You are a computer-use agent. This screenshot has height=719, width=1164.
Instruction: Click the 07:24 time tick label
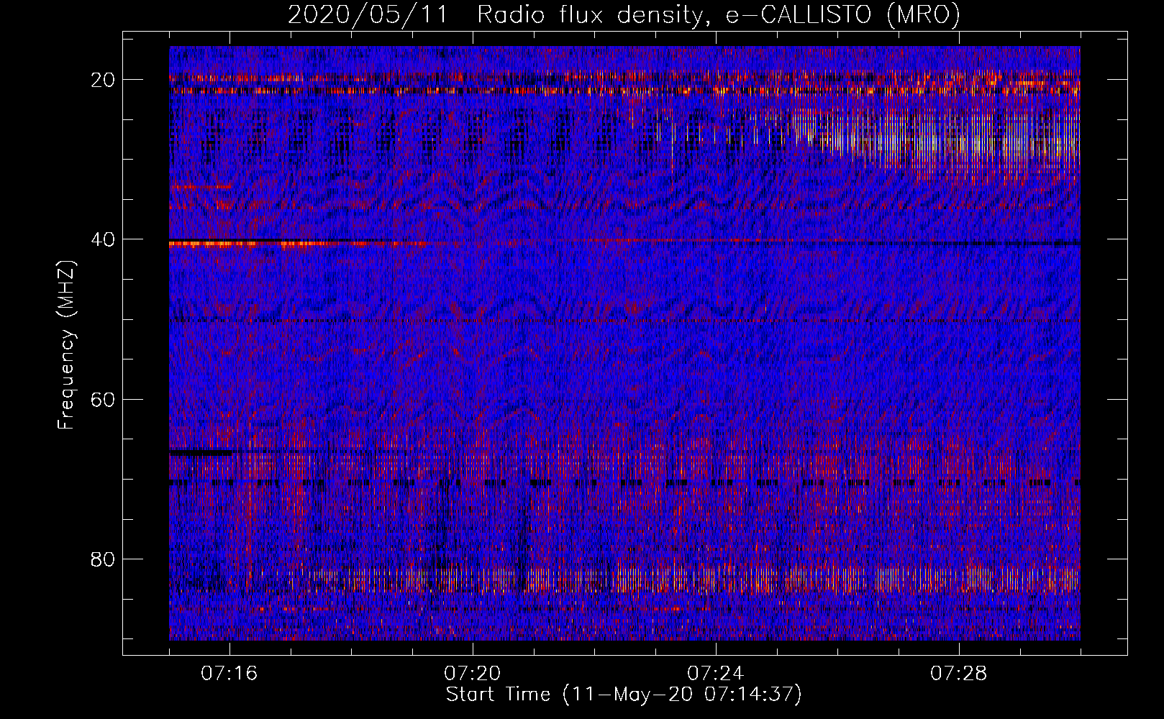click(x=716, y=674)
